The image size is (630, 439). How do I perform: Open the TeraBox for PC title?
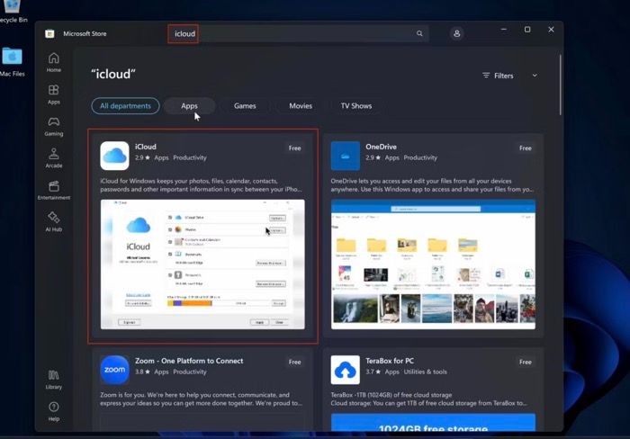point(390,361)
